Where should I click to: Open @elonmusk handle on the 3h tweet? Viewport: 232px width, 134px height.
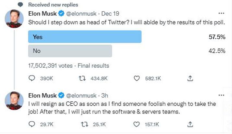click(81, 96)
